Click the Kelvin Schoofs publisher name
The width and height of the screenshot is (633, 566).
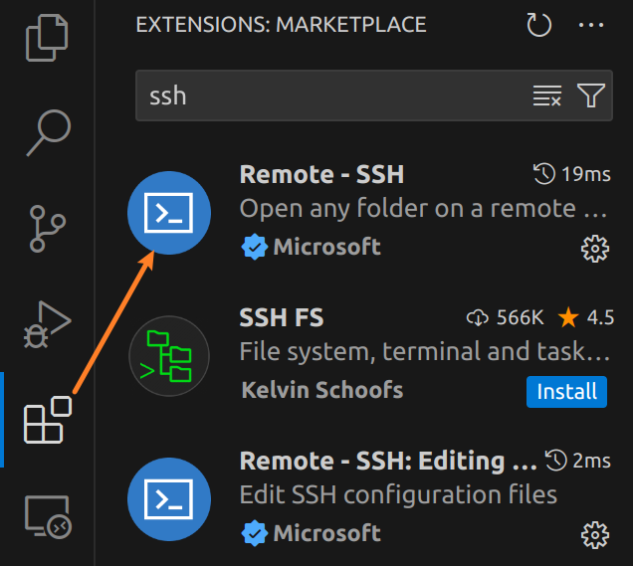[322, 389]
